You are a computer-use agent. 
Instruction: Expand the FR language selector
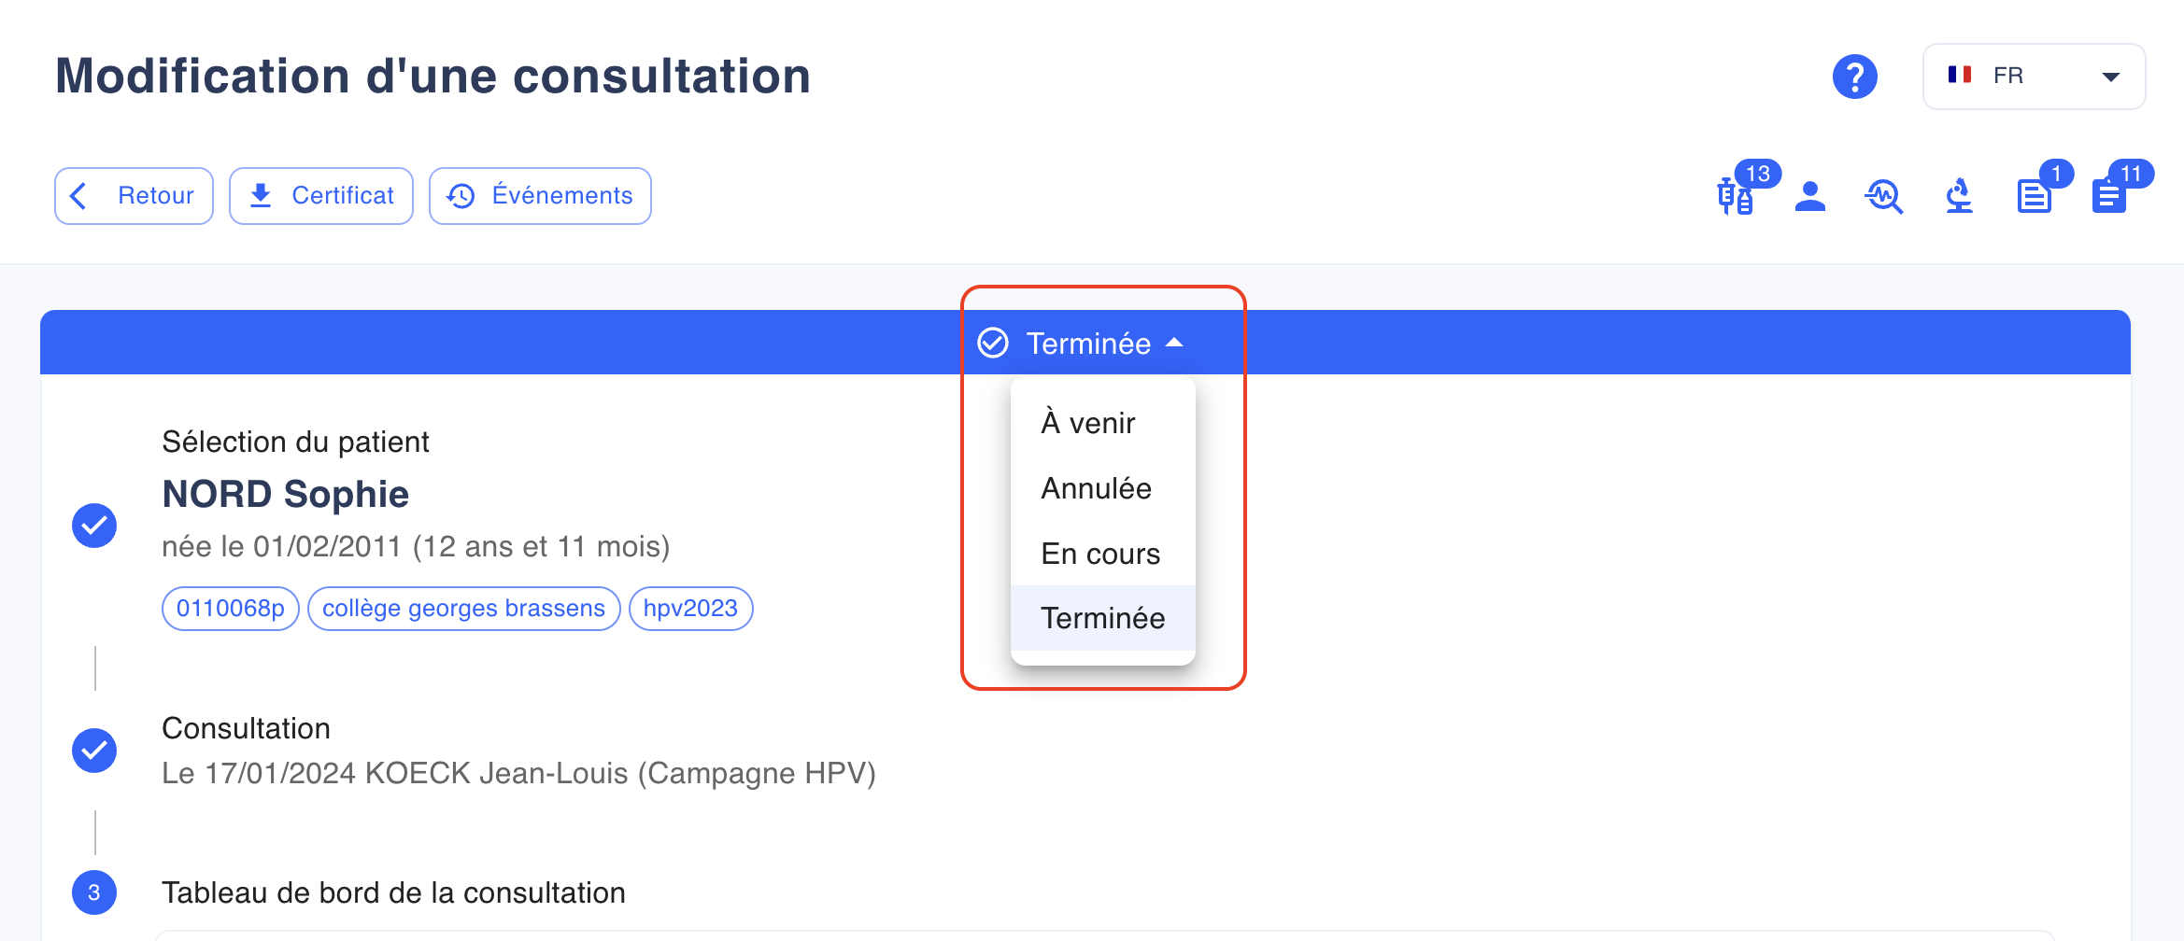coord(2034,77)
